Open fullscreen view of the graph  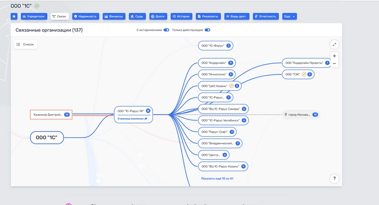(334, 44)
